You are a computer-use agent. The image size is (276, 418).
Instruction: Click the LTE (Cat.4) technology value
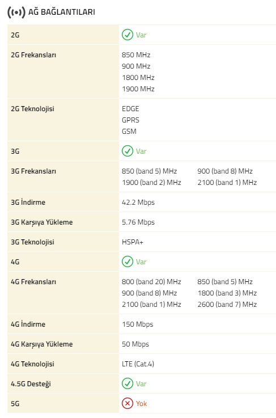138,364
